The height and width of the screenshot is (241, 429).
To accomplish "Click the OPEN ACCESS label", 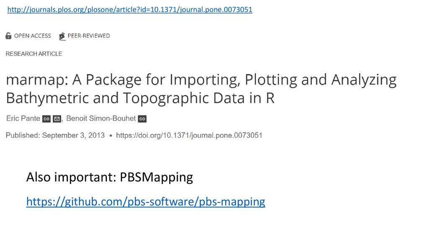I will coord(33,36).
